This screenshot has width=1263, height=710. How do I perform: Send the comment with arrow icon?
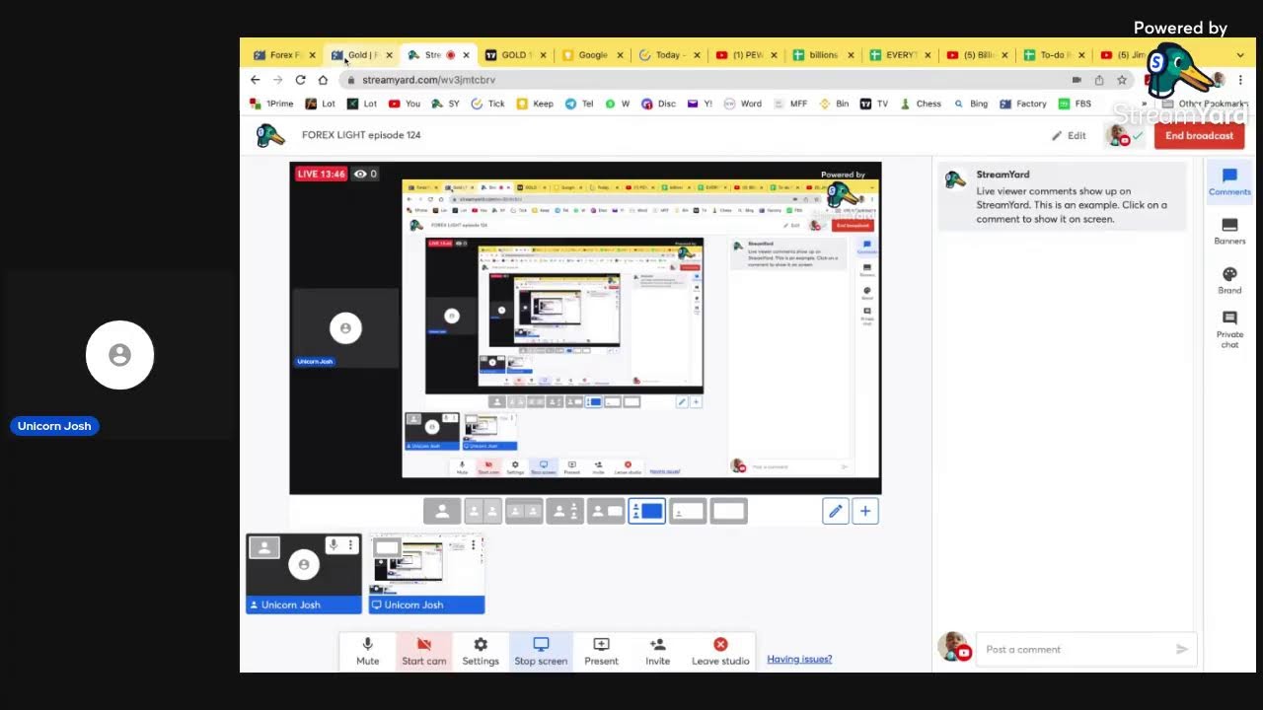pyautogui.click(x=1182, y=649)
